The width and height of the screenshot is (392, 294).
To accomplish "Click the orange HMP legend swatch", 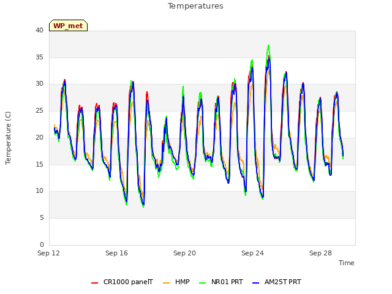I will click(166, 283).
